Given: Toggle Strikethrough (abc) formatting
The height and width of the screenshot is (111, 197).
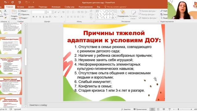Looking at the screenshot, I should click(x=47, y=17).
